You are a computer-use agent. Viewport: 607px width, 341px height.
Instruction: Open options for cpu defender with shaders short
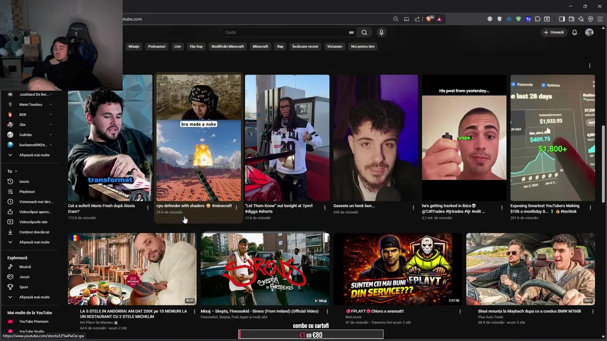236,208
